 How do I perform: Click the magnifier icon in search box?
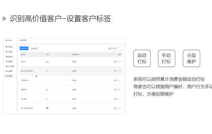coord(110,48)
